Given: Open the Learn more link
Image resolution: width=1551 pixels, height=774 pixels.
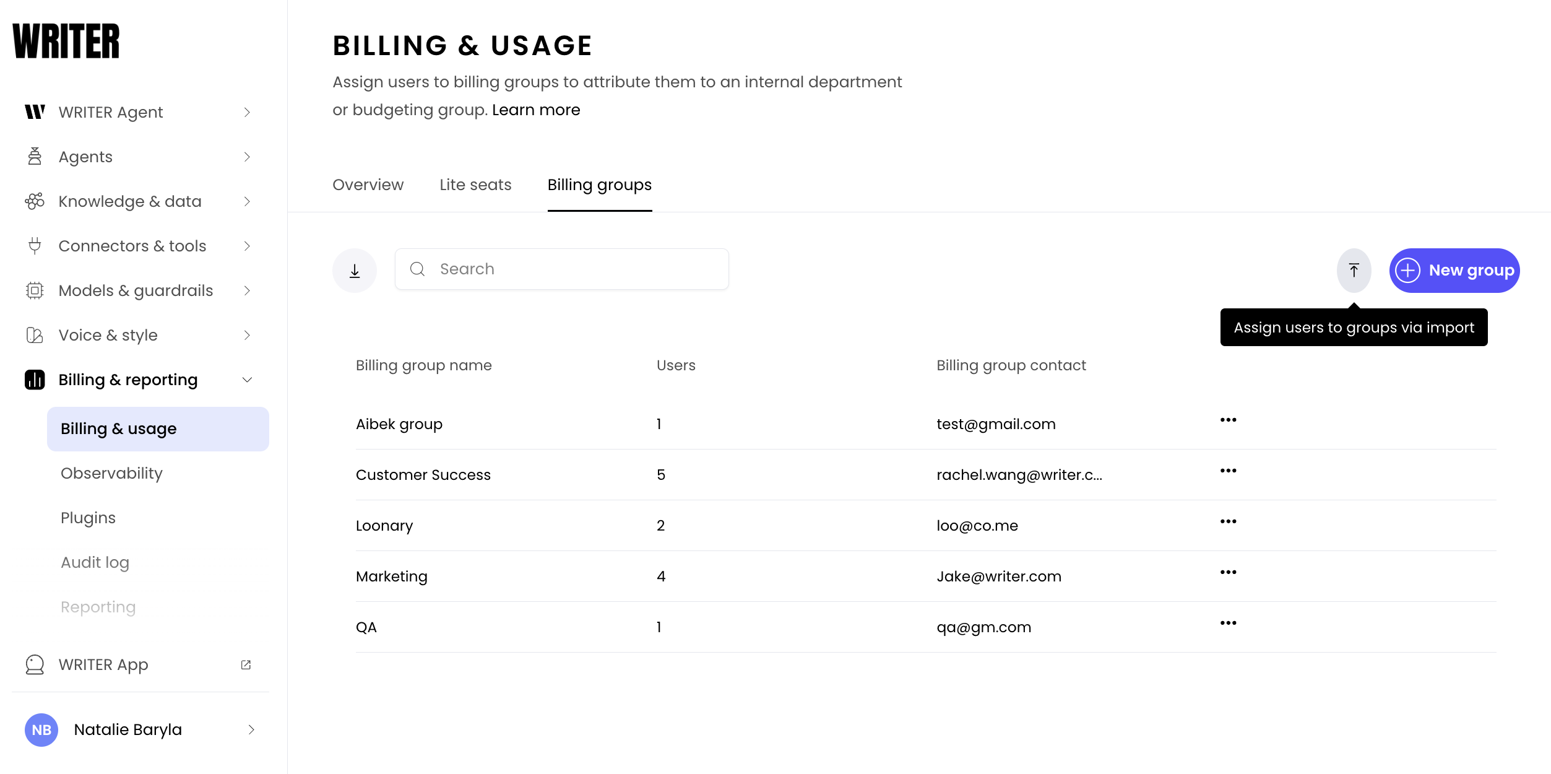Looking at the screenshot, I should pyautogui.click(x=536, y=110).
